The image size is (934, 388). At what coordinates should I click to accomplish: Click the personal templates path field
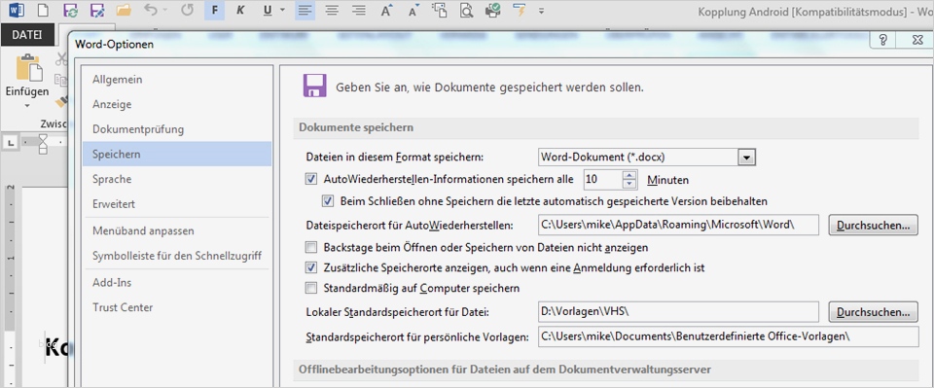[x=728, y=336]
